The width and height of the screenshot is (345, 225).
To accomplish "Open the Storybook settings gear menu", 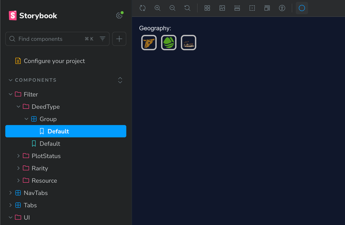I will pyautogui.click(x=119, y=15).
